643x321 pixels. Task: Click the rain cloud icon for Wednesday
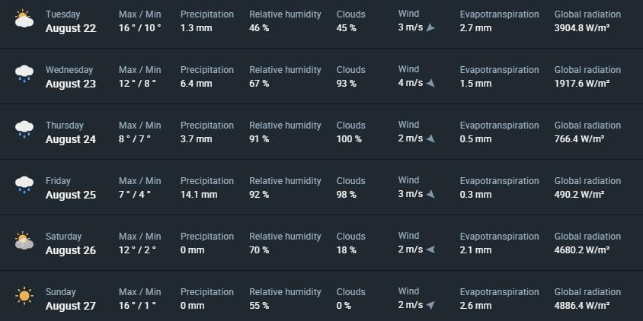tap(24, 74)
